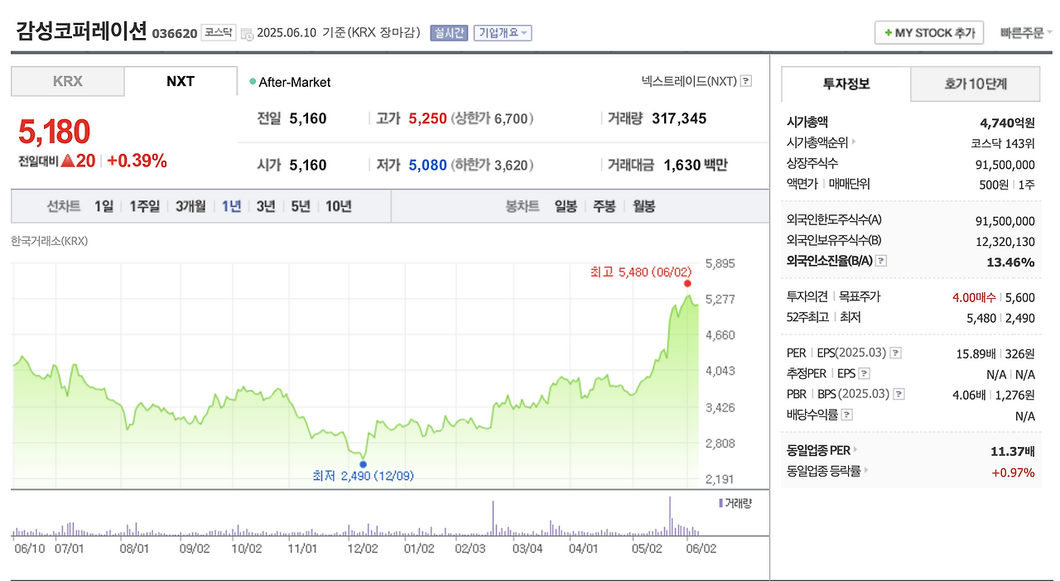Open the 기업개요 dropdown
The width and height of the screenshot is (1060, 581).
(502, 32)
